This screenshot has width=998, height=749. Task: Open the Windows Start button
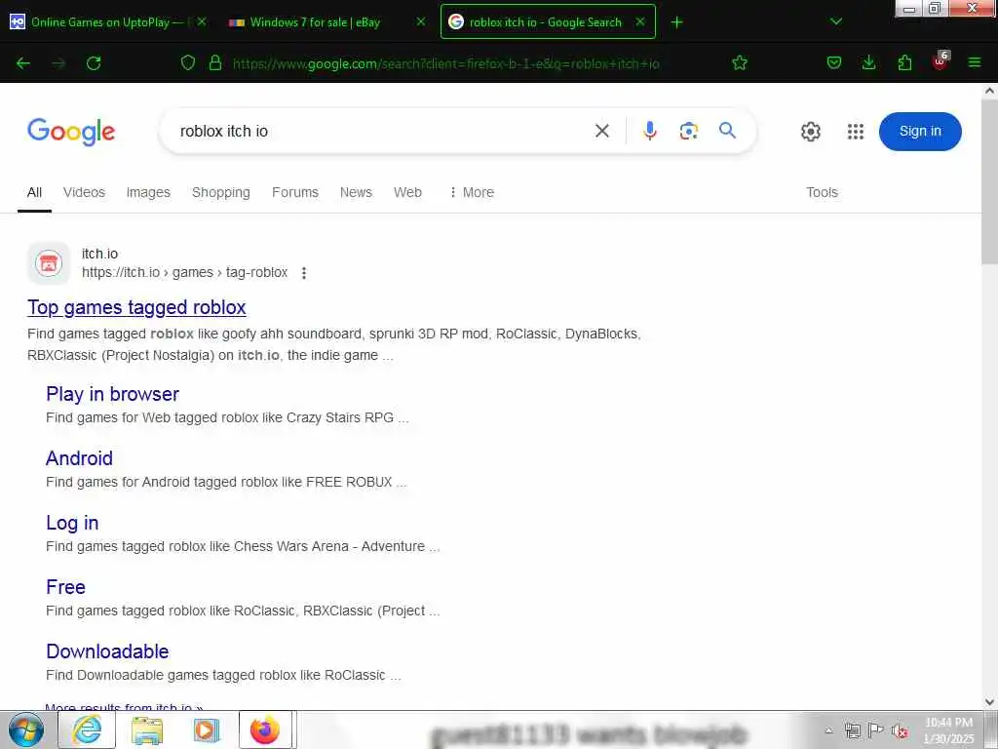coord(26,729)
